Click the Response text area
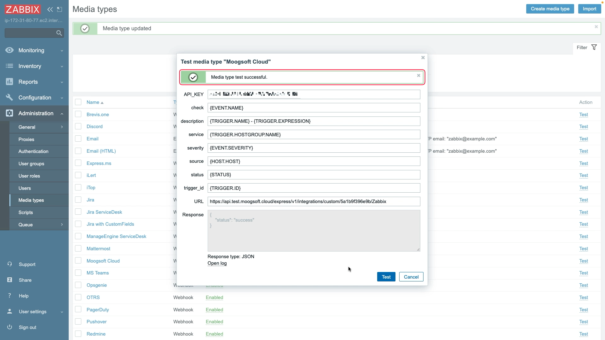The image size is (605, 340). click(314, 231)
